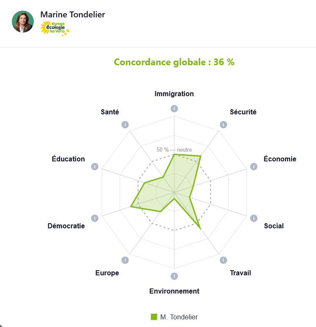The image size is (316, 327).
Task: Click the Environnement axis label
Action: (174, 291)
